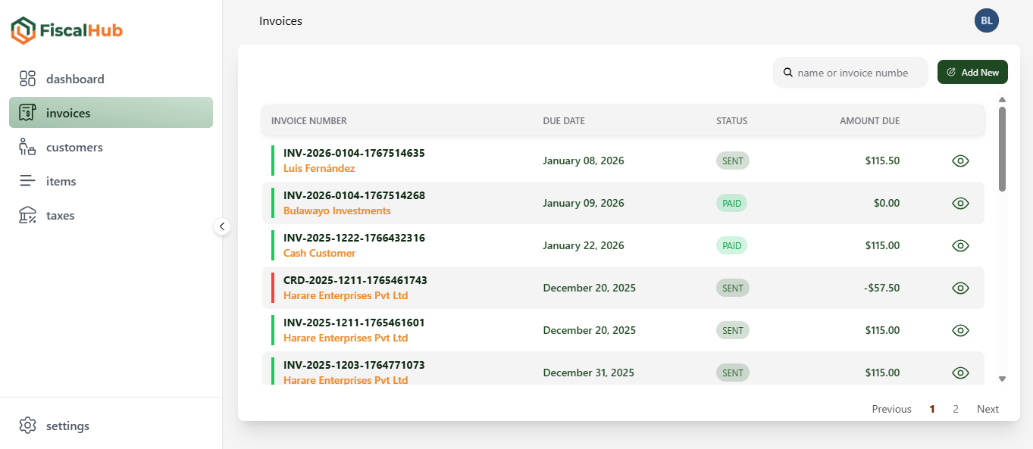
Task: Open the BL profile avatar menu
Action: (x=986, y=20)
